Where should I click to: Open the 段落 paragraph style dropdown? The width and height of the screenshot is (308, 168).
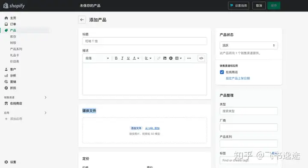point(97,58)
